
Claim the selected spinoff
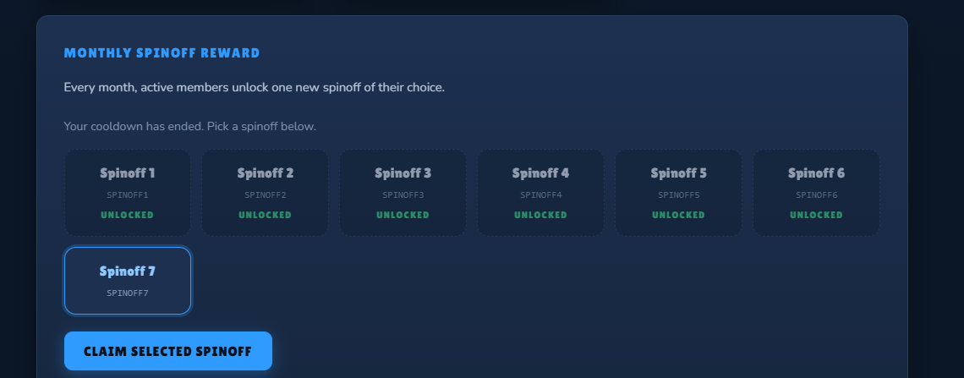coord(167,351)
